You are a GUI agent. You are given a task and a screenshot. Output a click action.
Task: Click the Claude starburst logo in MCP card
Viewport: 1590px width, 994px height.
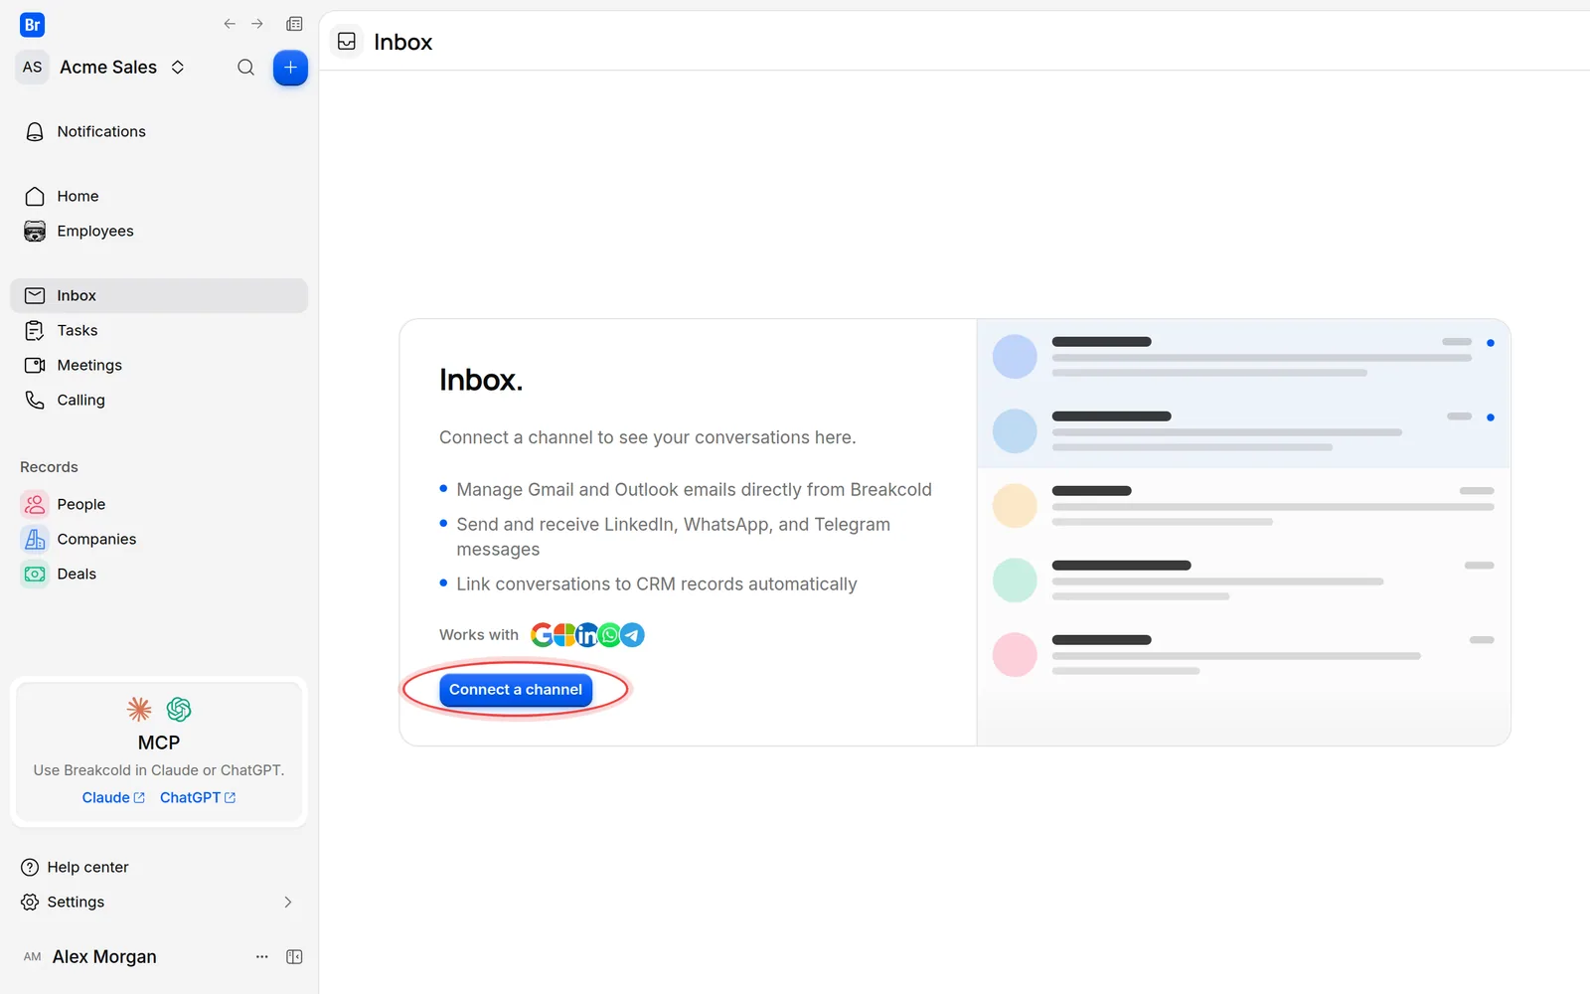pyautogui.click(x=139, y=709)
